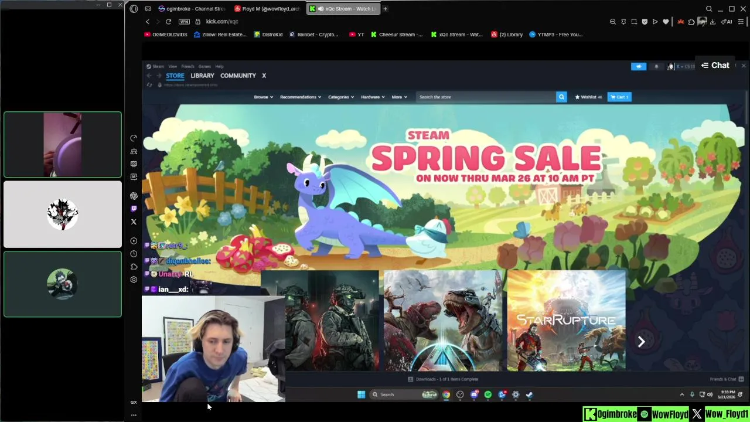
Task: Expand the Steam Browse dropdown
Action: (x=263, y=97)
